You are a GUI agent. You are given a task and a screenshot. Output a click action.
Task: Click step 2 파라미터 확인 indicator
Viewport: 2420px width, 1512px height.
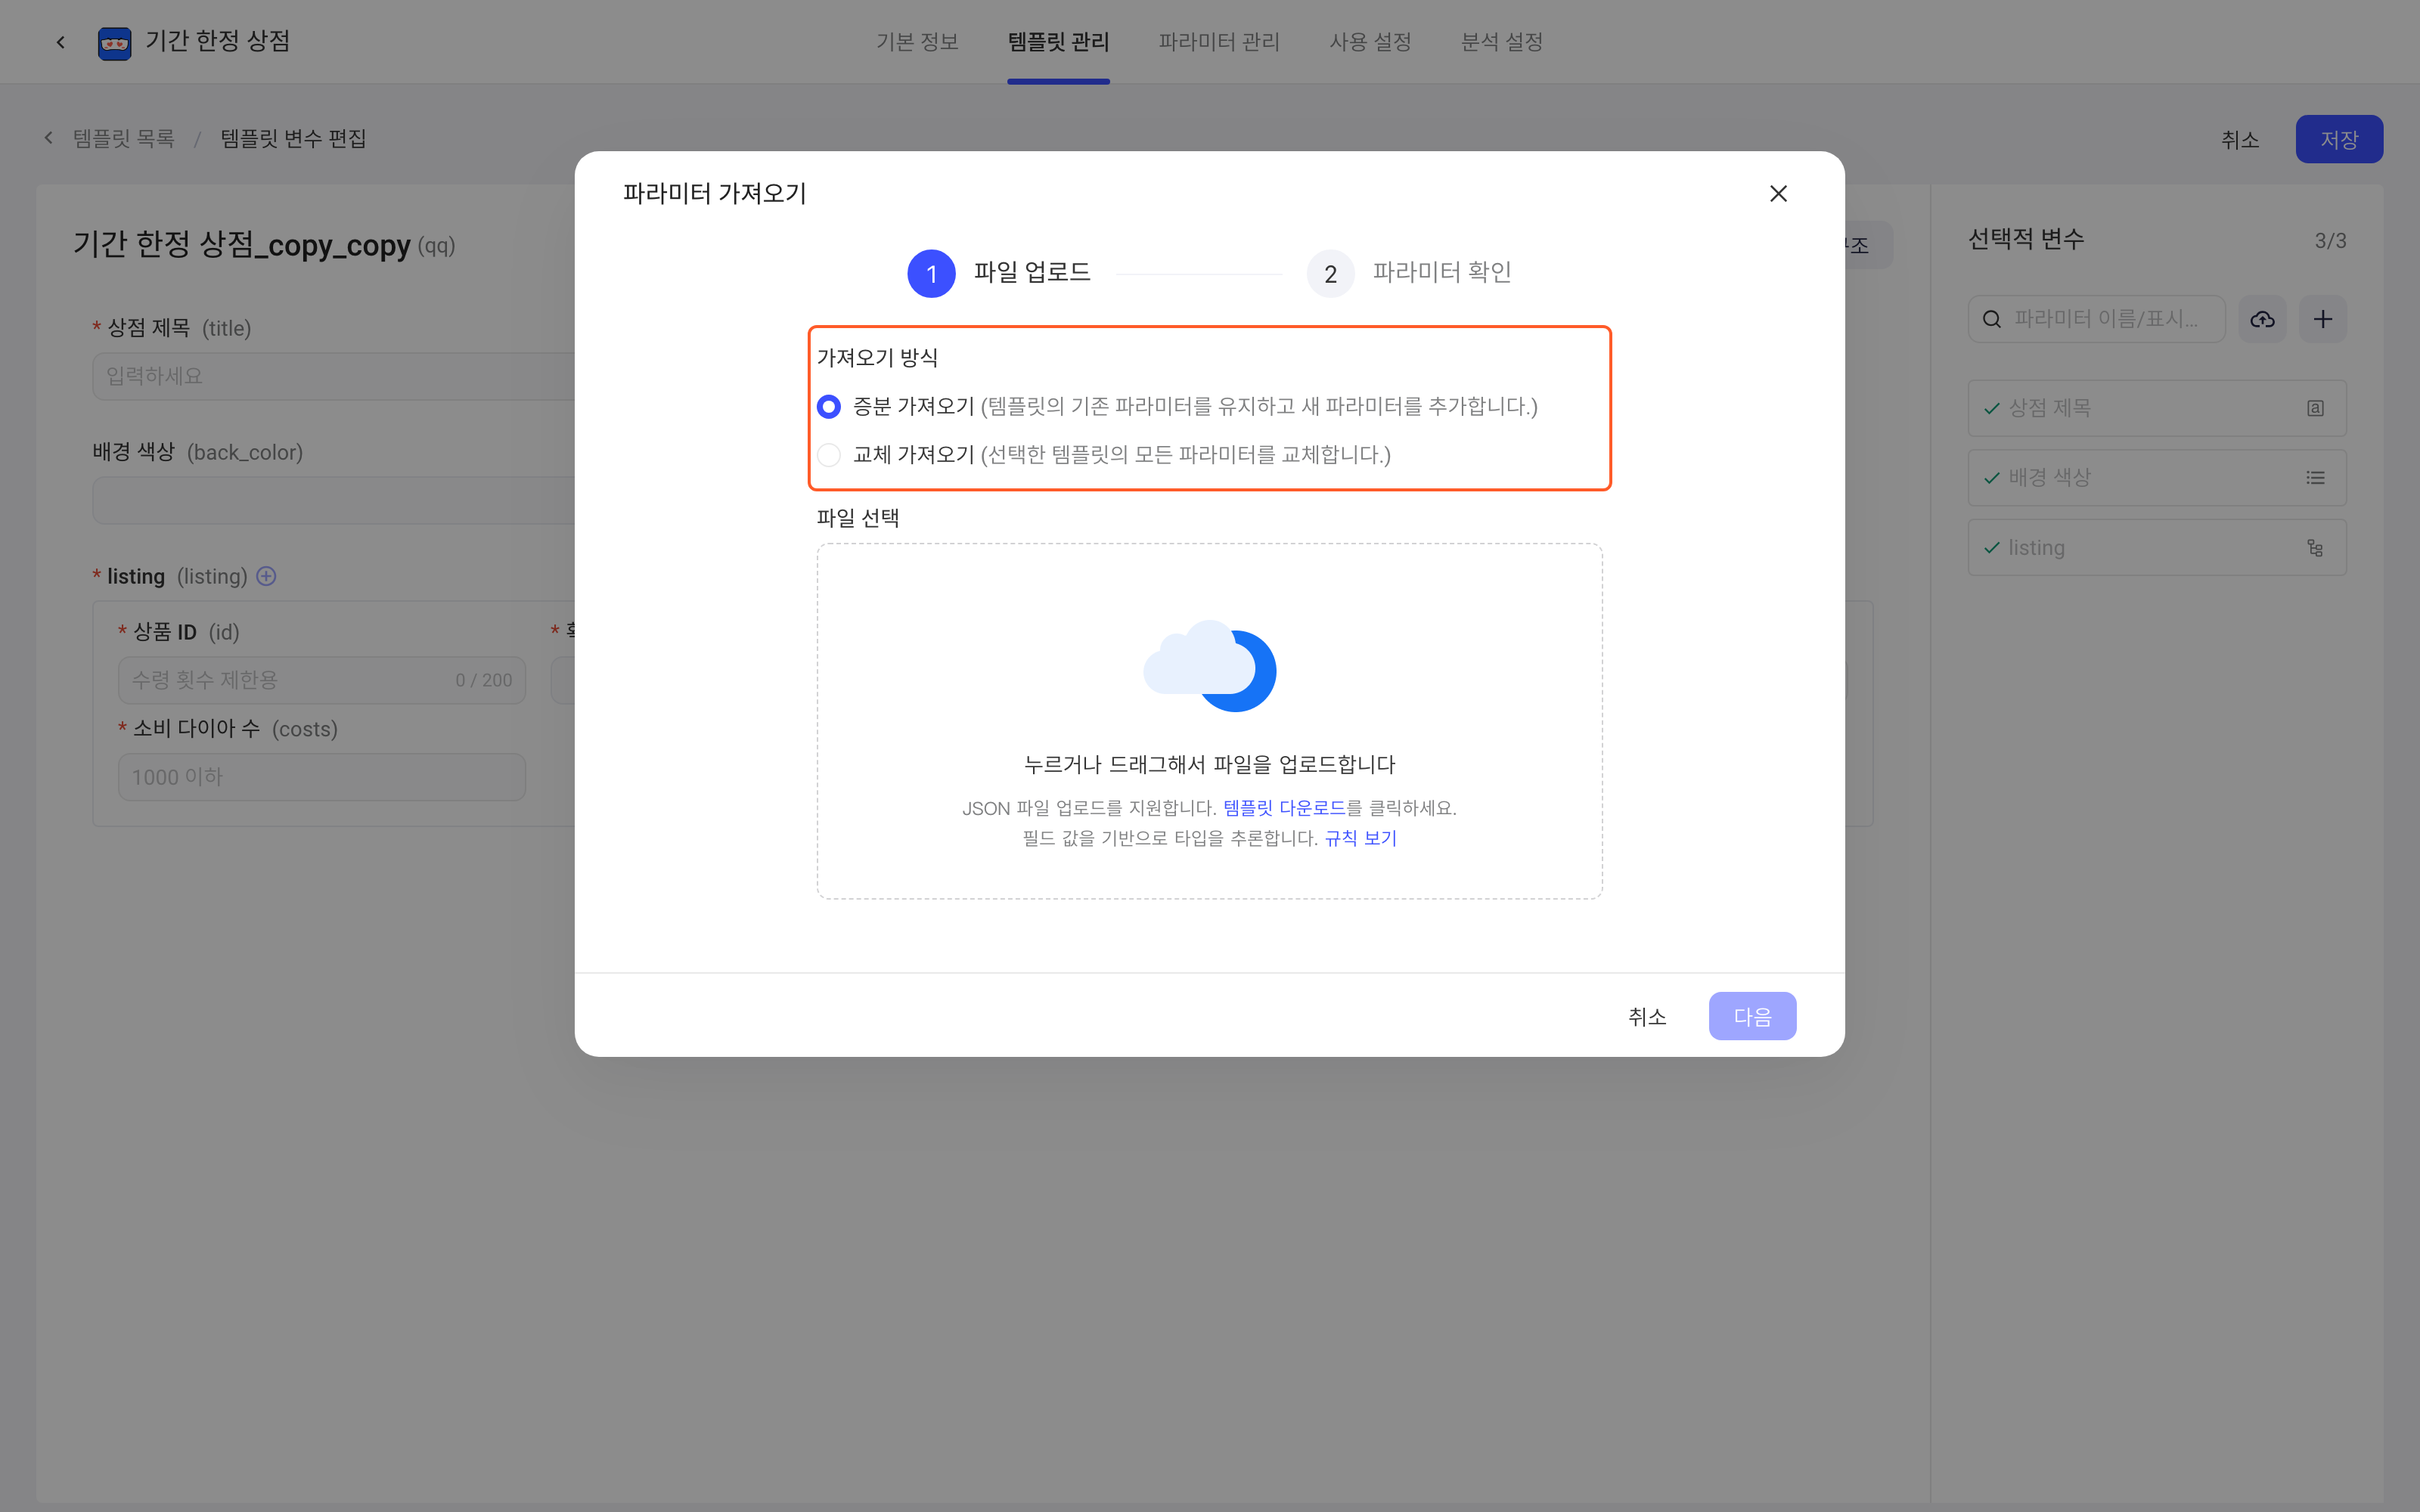(1409, 273)
